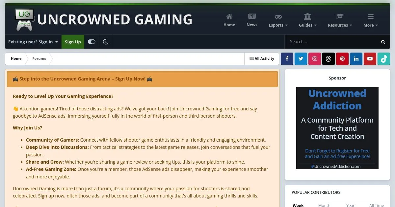The height and width of the screenshot is (207, 395).
Task: Visit the YouTube social icon
Action: (x=370, y=59)
